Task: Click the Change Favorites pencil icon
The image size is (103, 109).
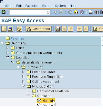Action: 70,29
